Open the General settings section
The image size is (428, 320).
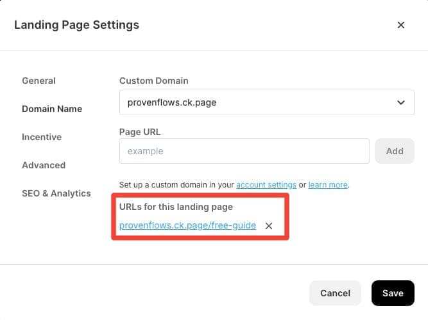pos(39,81)
